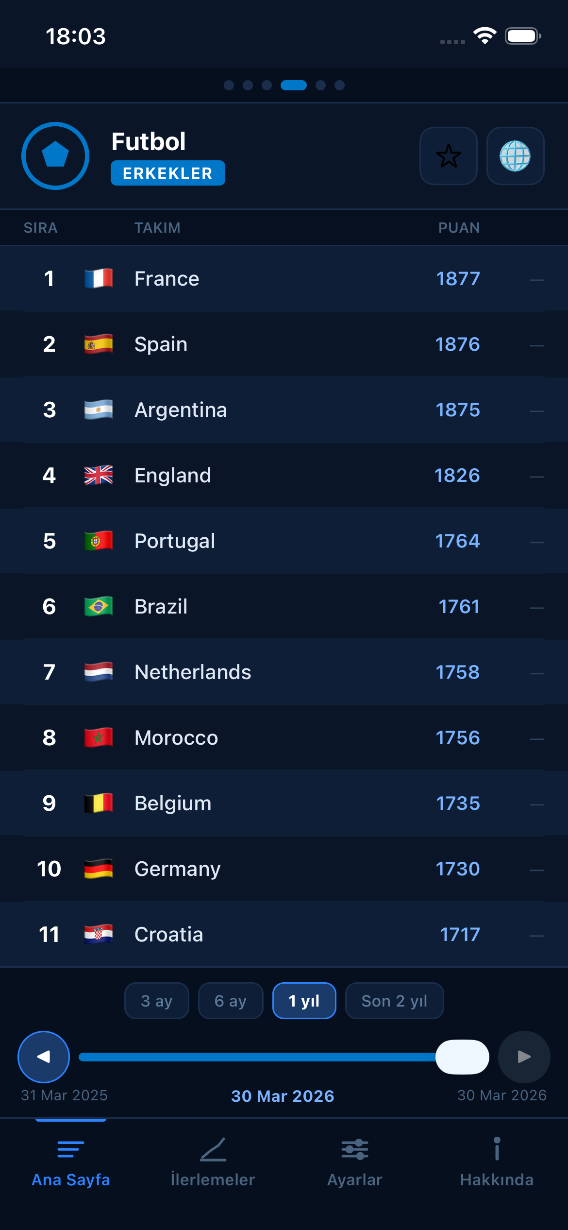The height and width of the screenshot is (1230, 568).
Task: Click the France flag icon
Action: tap(99, 278)
